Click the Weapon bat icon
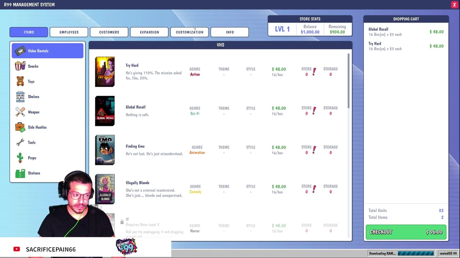460x258 pixels. coord(20,112)
